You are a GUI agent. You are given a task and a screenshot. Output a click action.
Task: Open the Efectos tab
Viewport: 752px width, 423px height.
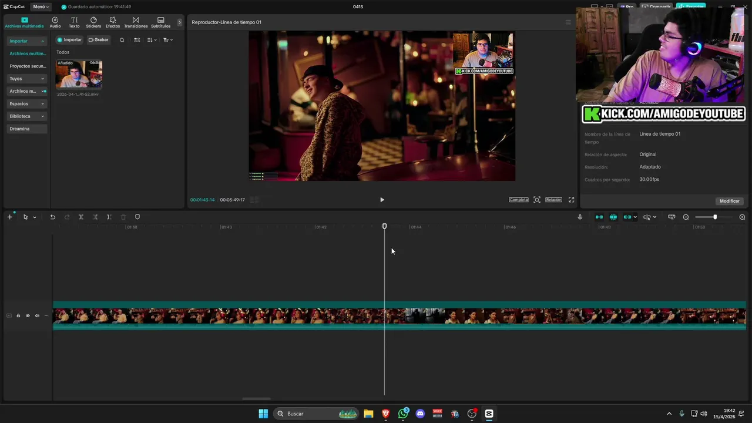tap(113, 22)
